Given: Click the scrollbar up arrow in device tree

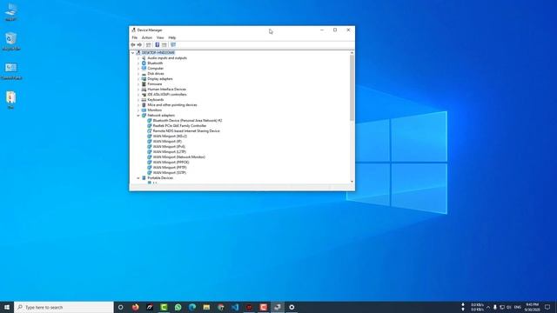Looking at the screenshot, I should 352,53.
